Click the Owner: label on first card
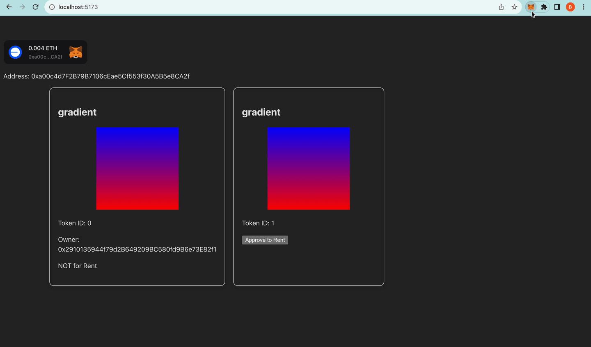 coord(69,240)
